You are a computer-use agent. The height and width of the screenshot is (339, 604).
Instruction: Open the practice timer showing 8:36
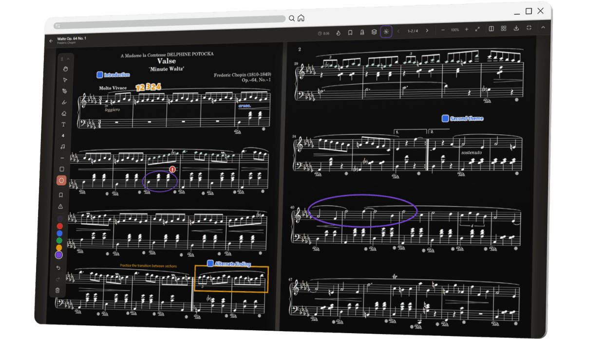[323, 34]
